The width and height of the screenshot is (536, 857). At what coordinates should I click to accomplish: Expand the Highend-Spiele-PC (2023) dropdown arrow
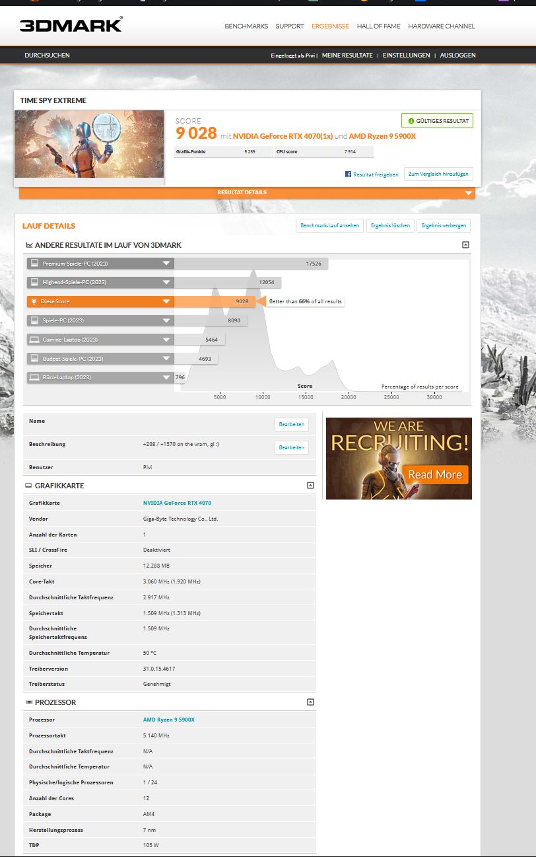coord(166,282)
